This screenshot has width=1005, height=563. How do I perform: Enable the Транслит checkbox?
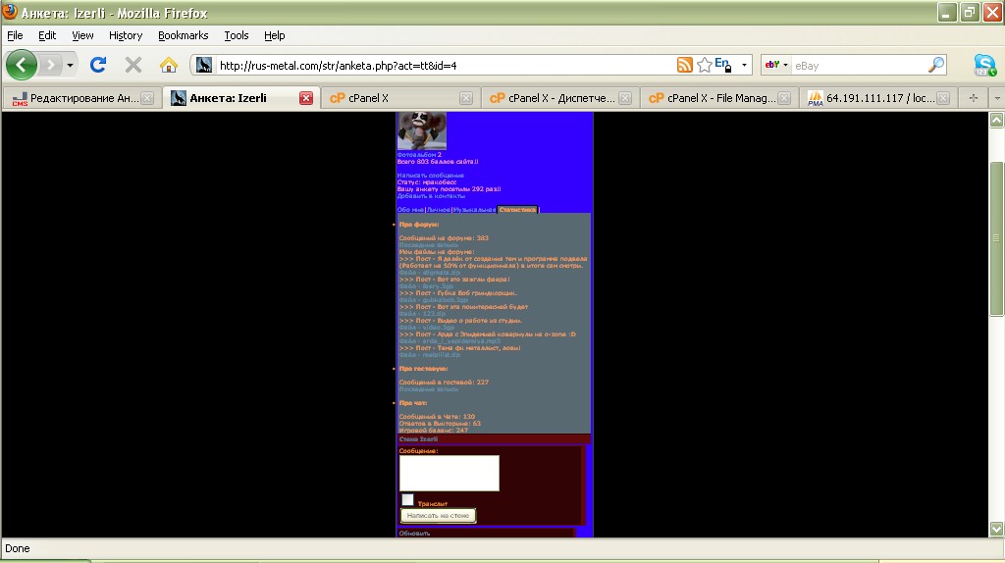tap(407, 500)
